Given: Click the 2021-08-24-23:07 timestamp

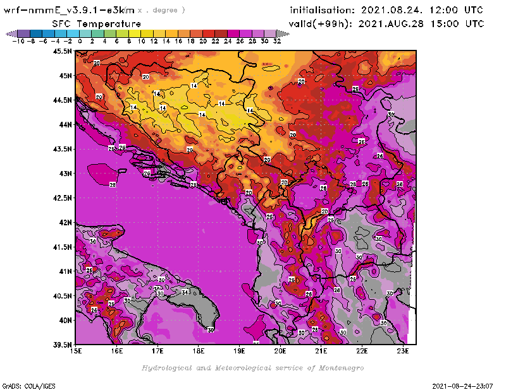Looking at the screenshot, I should [x=462, y=386].
